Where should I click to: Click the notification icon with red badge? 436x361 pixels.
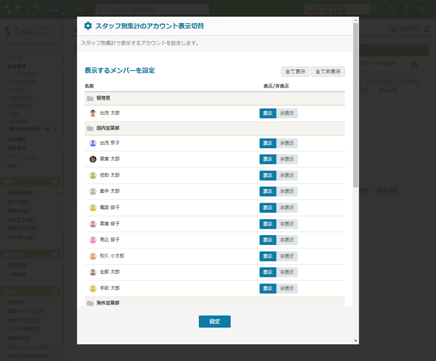click(80, 9)
